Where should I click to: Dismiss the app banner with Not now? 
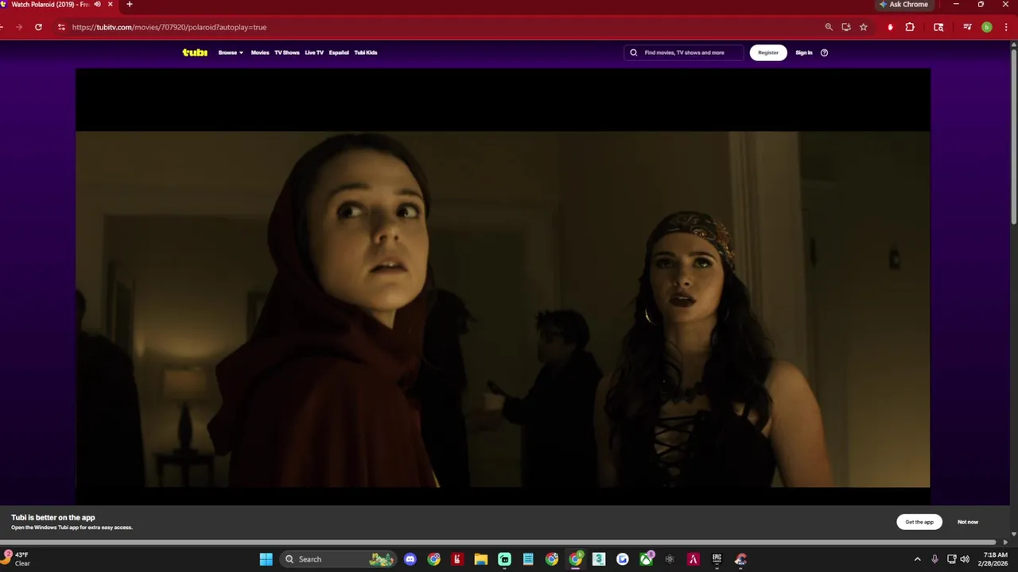(x=968, y=522)
